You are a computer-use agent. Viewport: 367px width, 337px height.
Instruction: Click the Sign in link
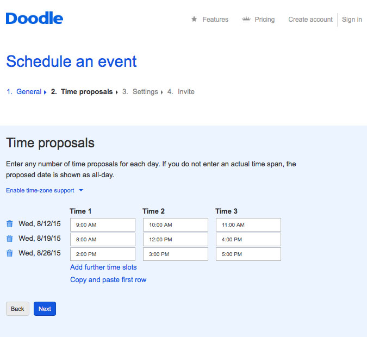tap(352, 20)
